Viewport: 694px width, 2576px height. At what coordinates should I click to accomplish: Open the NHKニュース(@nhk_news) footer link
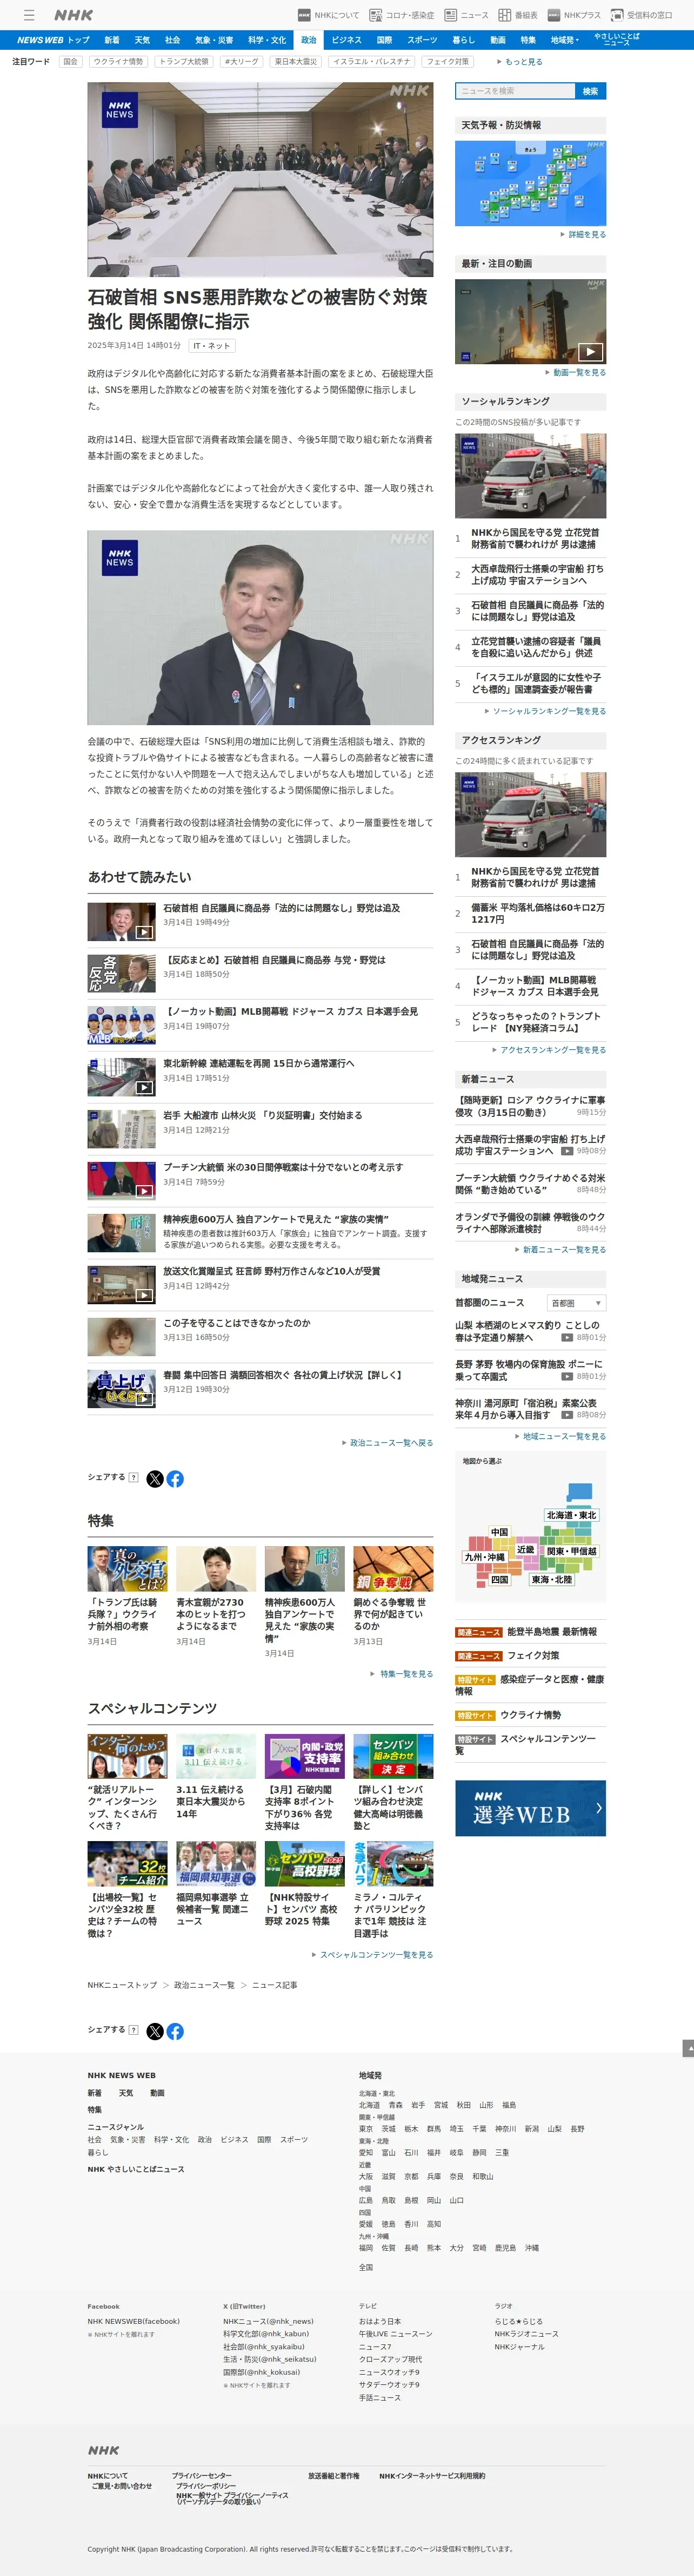[268, 2321]
